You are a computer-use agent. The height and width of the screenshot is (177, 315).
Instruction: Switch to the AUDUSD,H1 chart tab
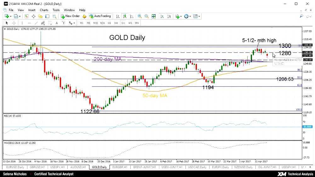(78, 167)
